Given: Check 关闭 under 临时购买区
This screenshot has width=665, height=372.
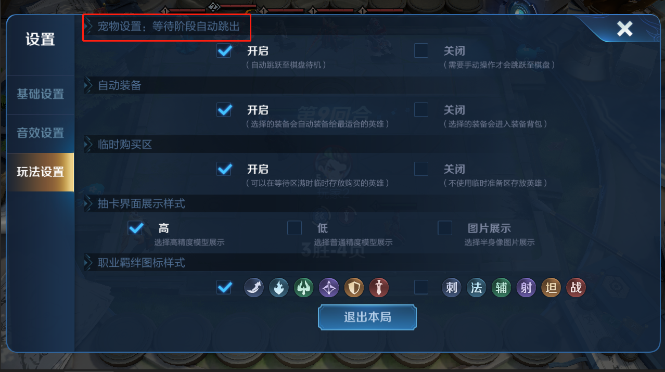Looking at the screenshot, I should 421,169.
